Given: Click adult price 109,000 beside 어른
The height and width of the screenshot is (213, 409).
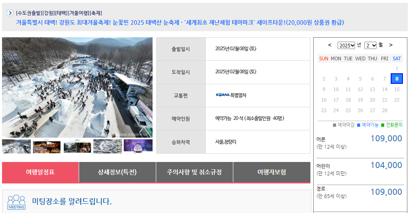Looking at the screenshot, I should click(386, 138).
